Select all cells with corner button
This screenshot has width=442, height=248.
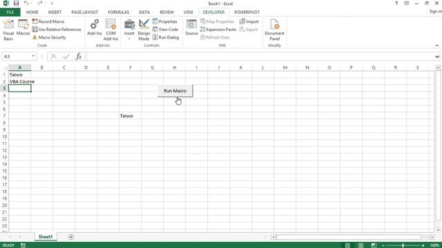[x=5, y=68]
